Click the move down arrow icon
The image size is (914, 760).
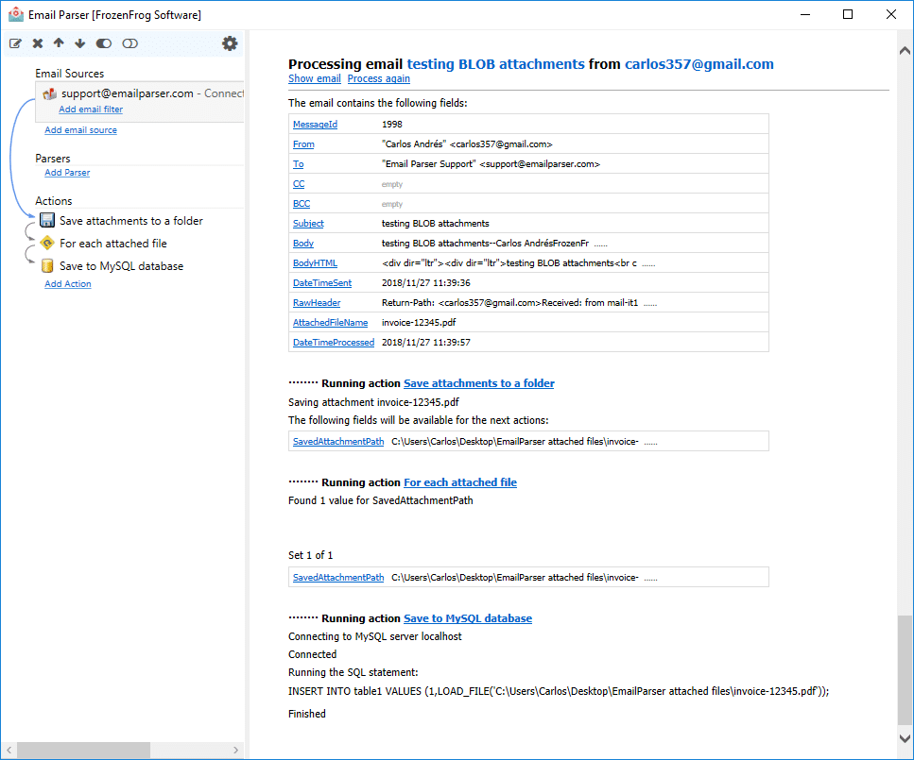click(79, 43)
